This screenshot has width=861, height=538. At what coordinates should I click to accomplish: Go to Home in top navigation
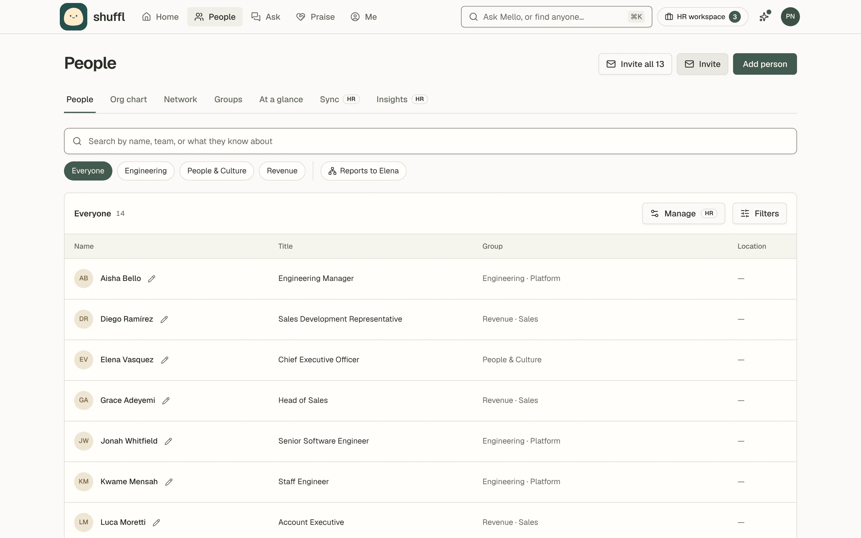tap(160, 17)
